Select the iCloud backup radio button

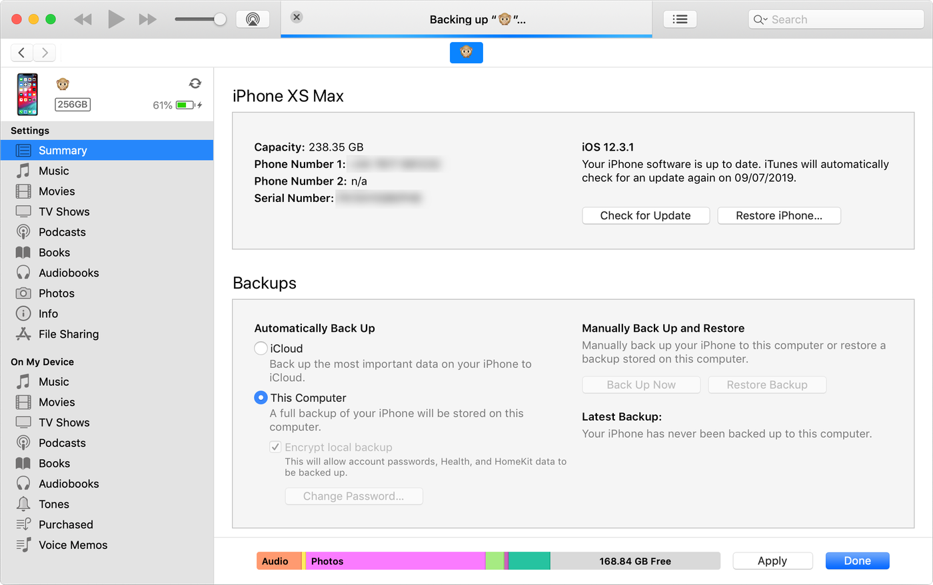(261, 348)
